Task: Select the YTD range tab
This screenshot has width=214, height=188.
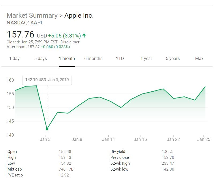Action: pos(120,59)
